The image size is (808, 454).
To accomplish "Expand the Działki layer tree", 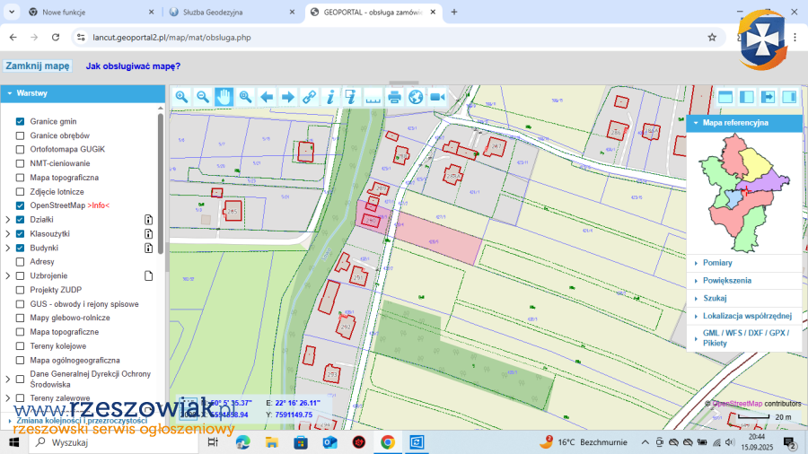I will (x=8, y=220).
